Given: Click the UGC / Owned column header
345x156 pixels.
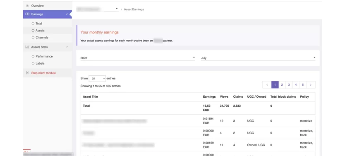Looking at the screenshot, I should pos(256,96).
